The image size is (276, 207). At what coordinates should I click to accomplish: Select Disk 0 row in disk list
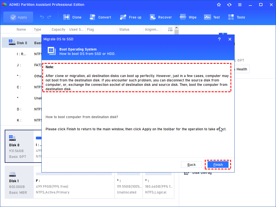coord(22,43)
